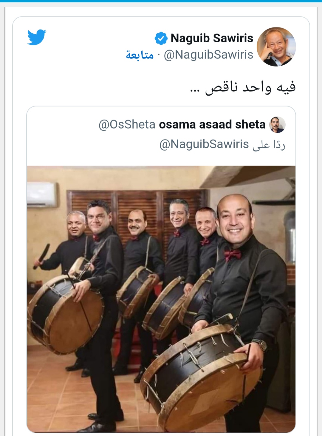Viewport: 322px width, 436px height.
Task: Click the red bow tie of the front drummer
Action: (233, 255)
